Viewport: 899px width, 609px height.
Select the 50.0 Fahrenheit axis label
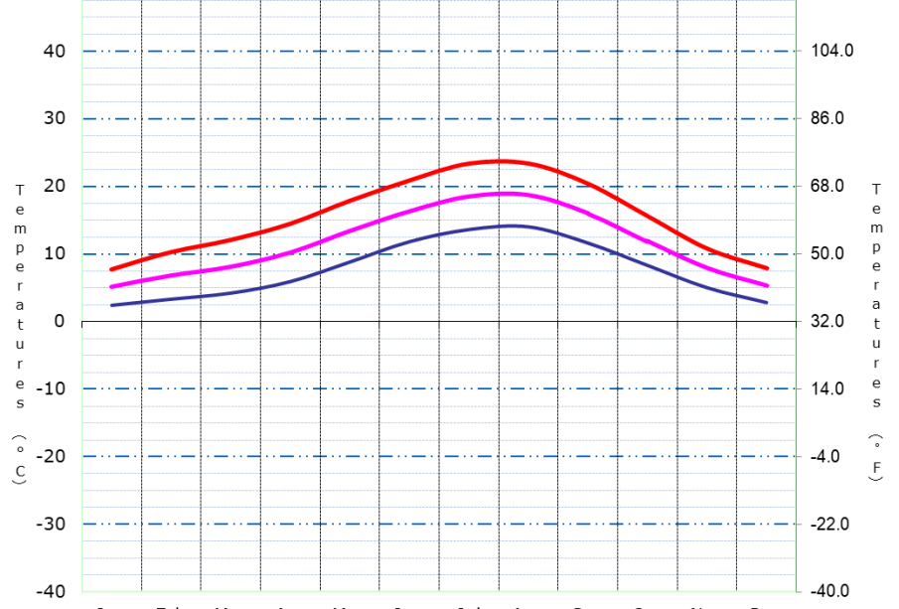[829, 253]
